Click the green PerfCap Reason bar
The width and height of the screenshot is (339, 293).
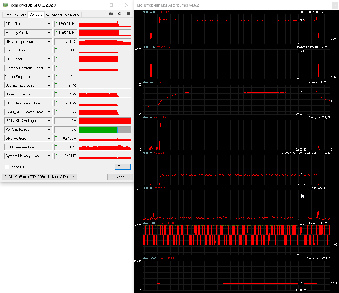tap(98, 129)
